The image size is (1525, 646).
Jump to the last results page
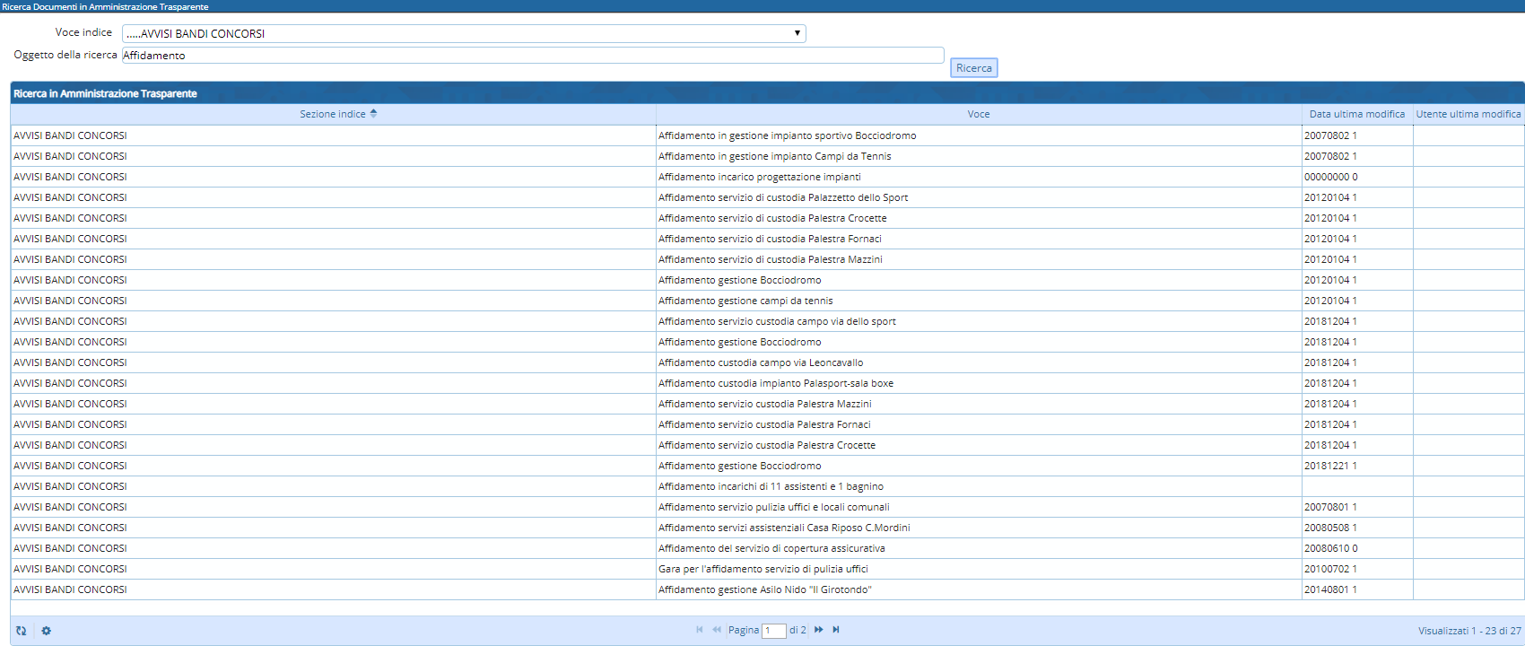836,630
